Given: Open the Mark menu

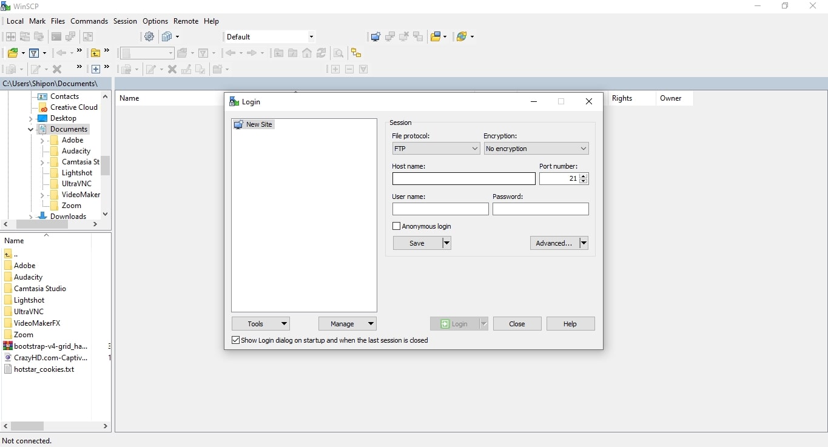Looking at the screenshot, I should click(37, 21).
